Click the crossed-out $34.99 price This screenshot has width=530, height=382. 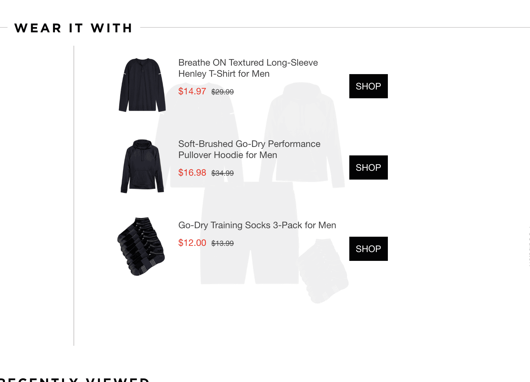223,173
